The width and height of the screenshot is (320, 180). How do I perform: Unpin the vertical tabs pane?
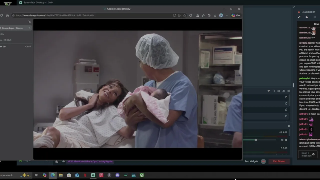pos(30,22)
